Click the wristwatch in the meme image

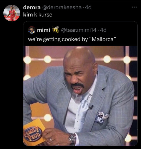tap(73, 139)
